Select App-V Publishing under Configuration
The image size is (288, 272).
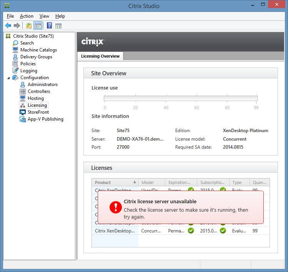tap(45, 119)
